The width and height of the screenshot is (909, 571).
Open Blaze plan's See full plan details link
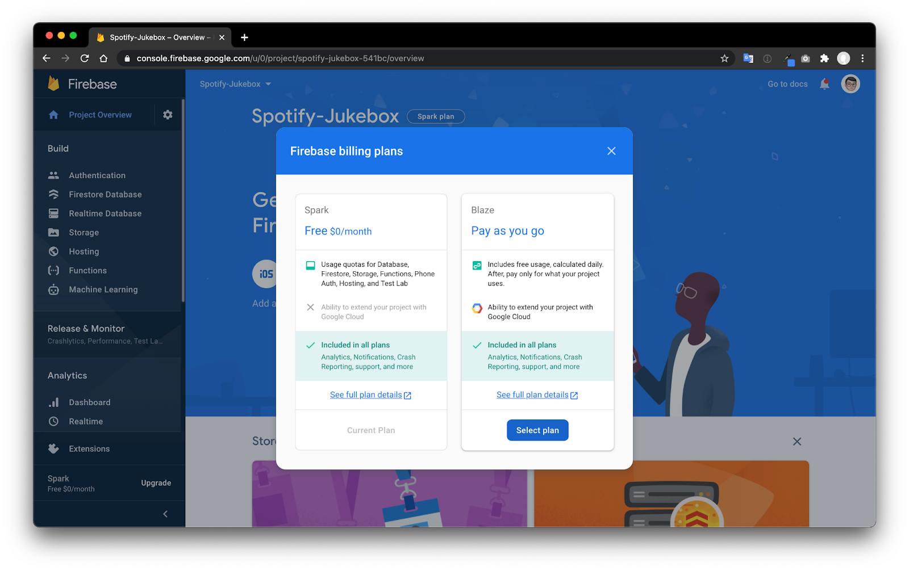537,395
